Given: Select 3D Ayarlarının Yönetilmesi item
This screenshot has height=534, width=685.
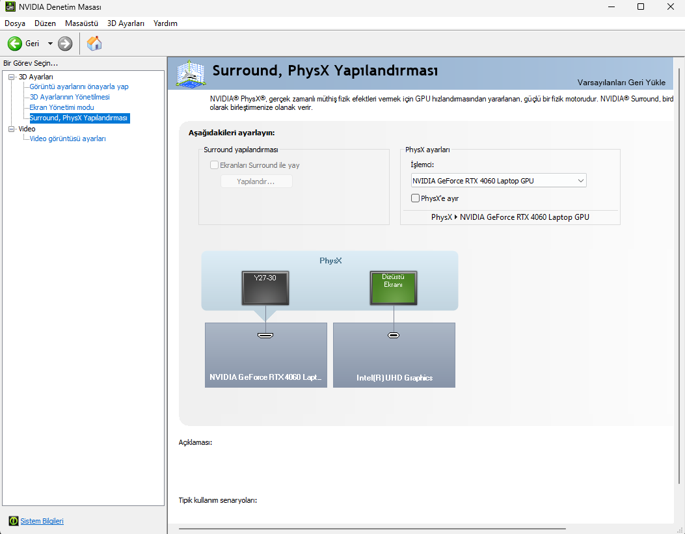Looking at the screenshot, I should click(x=70, y=97).
